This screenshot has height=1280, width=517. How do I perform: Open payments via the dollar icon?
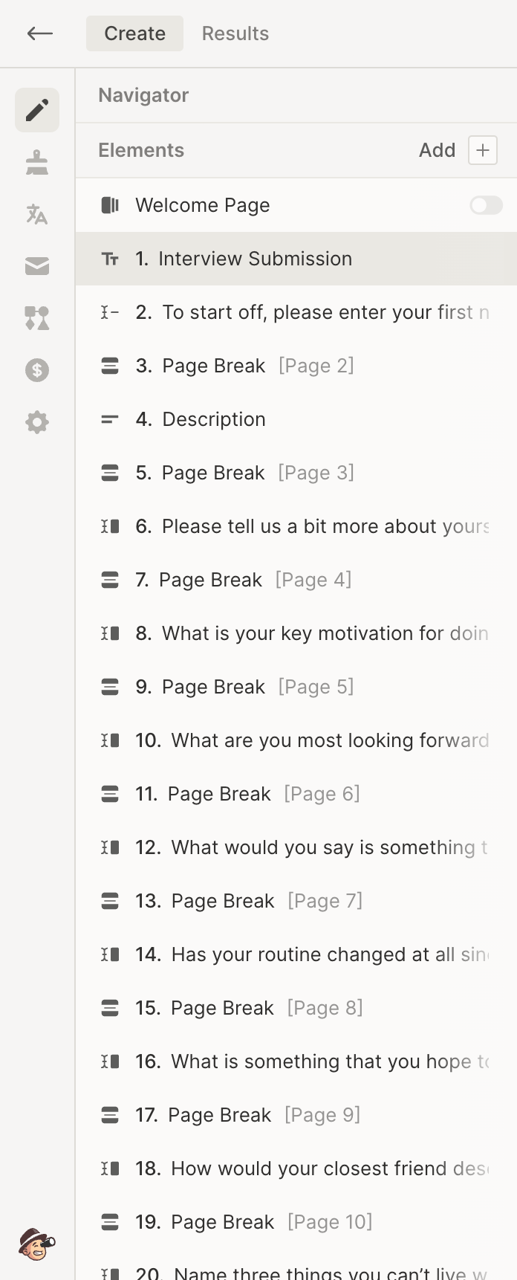tap(37, 370)
